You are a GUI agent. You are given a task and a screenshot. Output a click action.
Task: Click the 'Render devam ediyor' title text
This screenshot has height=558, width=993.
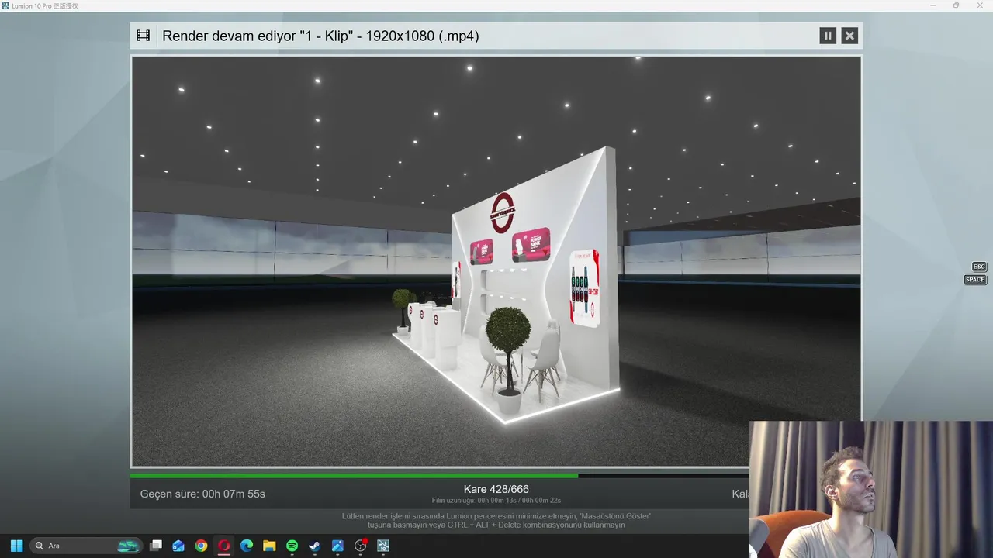point(320,36)
